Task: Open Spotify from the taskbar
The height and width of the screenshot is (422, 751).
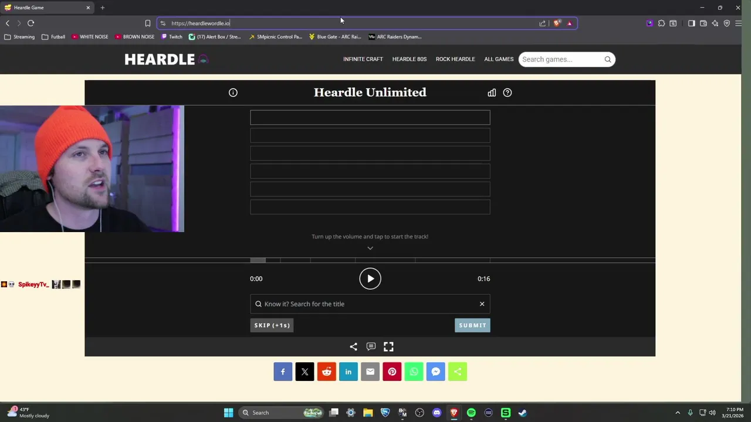Action: (x=471, y=413)
